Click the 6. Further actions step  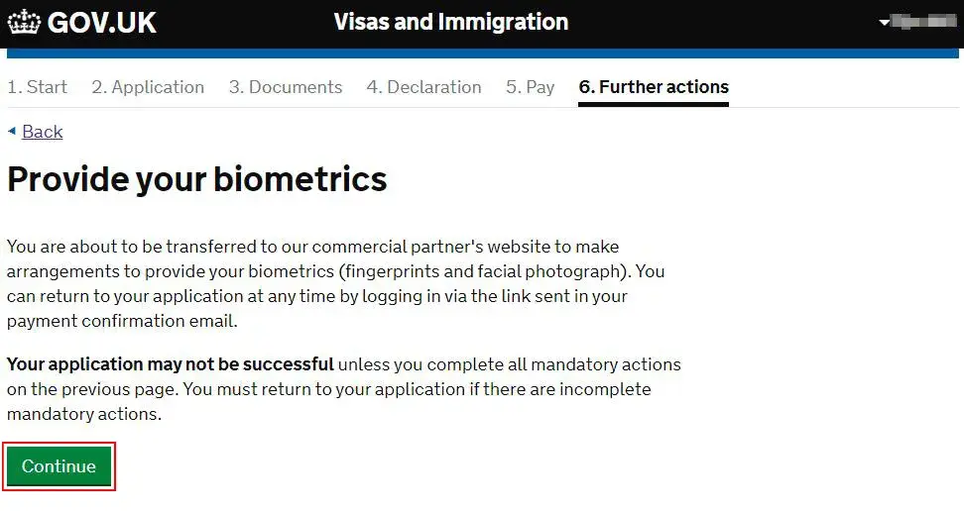(654, 87)
